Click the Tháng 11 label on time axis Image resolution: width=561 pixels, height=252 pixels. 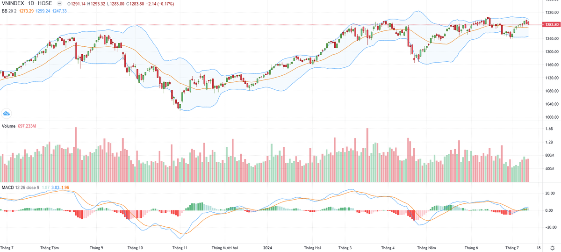180,247
